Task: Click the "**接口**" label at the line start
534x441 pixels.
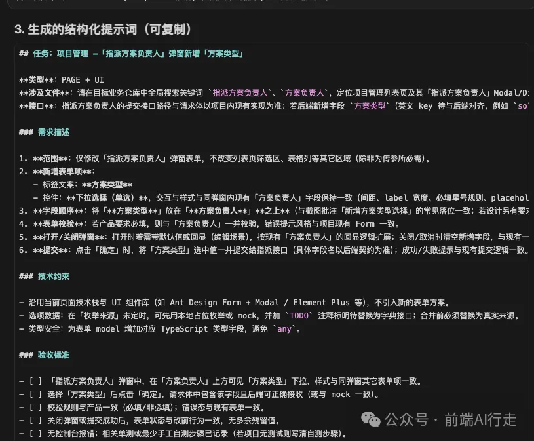Action: 38,106
